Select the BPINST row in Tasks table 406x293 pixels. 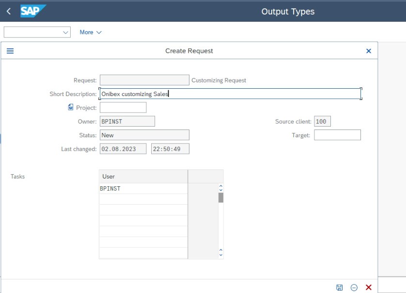(143, 189)
